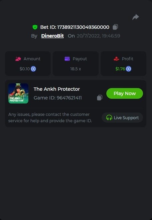Click the red Profit hand icon

116,59
